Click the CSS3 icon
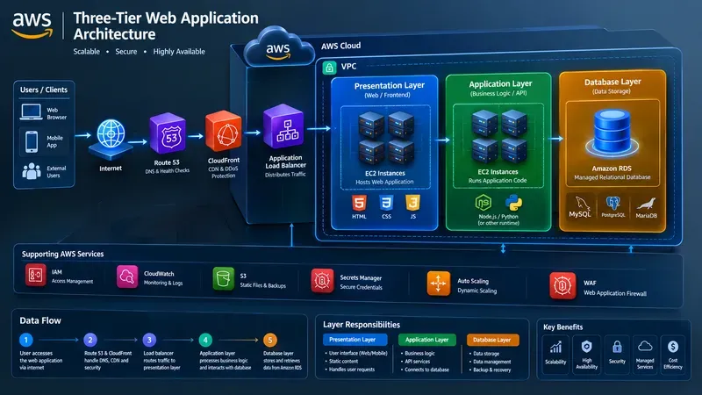 (386, 204)
